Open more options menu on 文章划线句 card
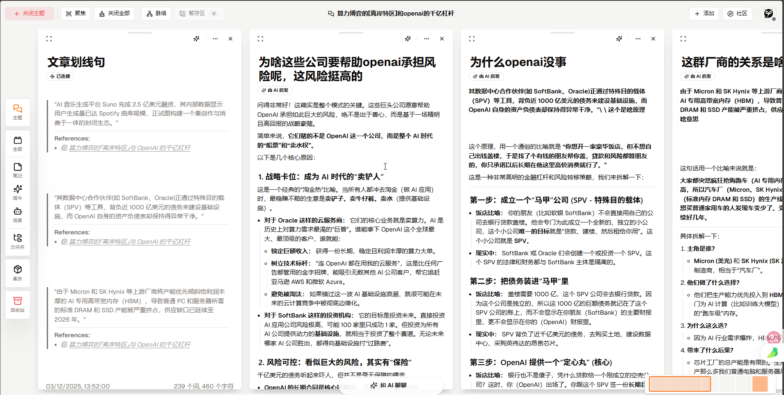Image resolution: width=784 pixels, height=395 pixels. coord(215,39)
